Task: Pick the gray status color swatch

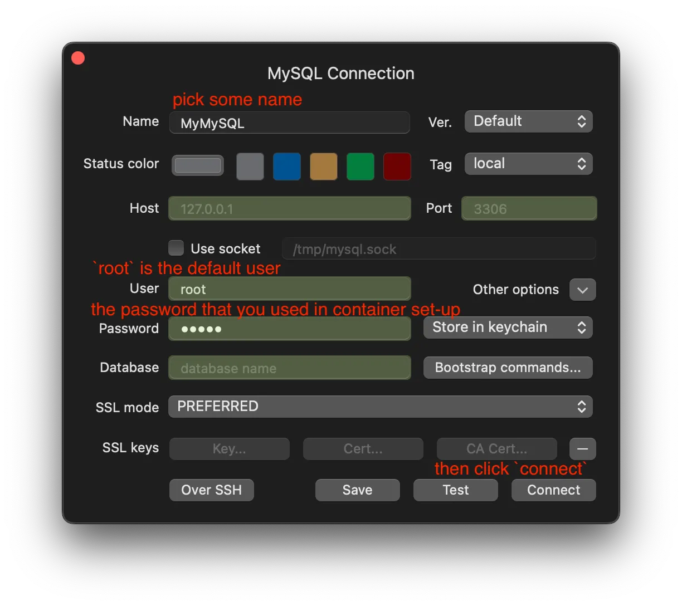Action: (x=250, y=167)
